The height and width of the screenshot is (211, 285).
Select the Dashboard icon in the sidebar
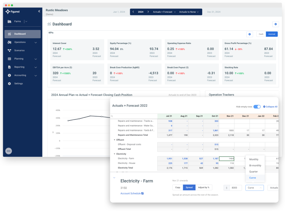(9, 34)
